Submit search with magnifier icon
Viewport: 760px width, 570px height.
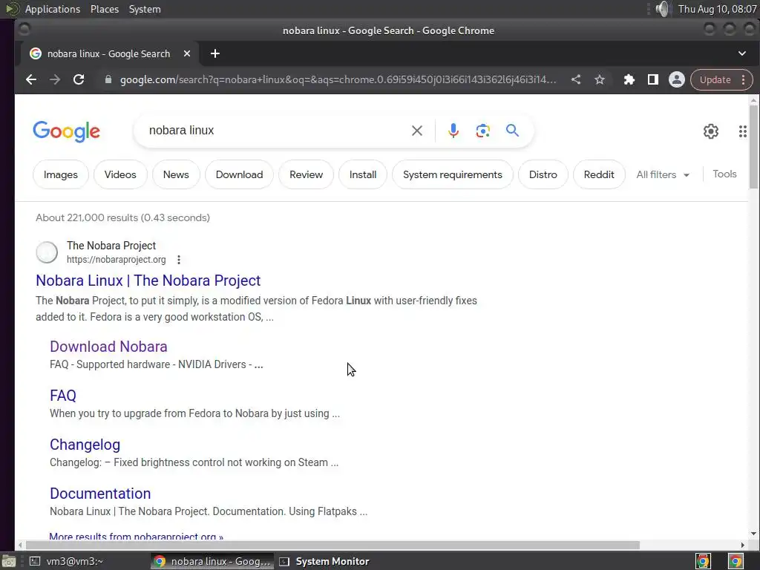click(x=512, y=131)
